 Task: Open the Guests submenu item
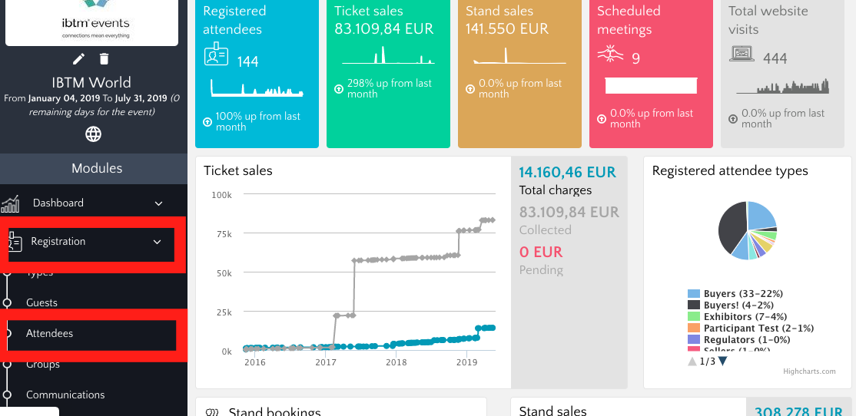tap(41, 302)
